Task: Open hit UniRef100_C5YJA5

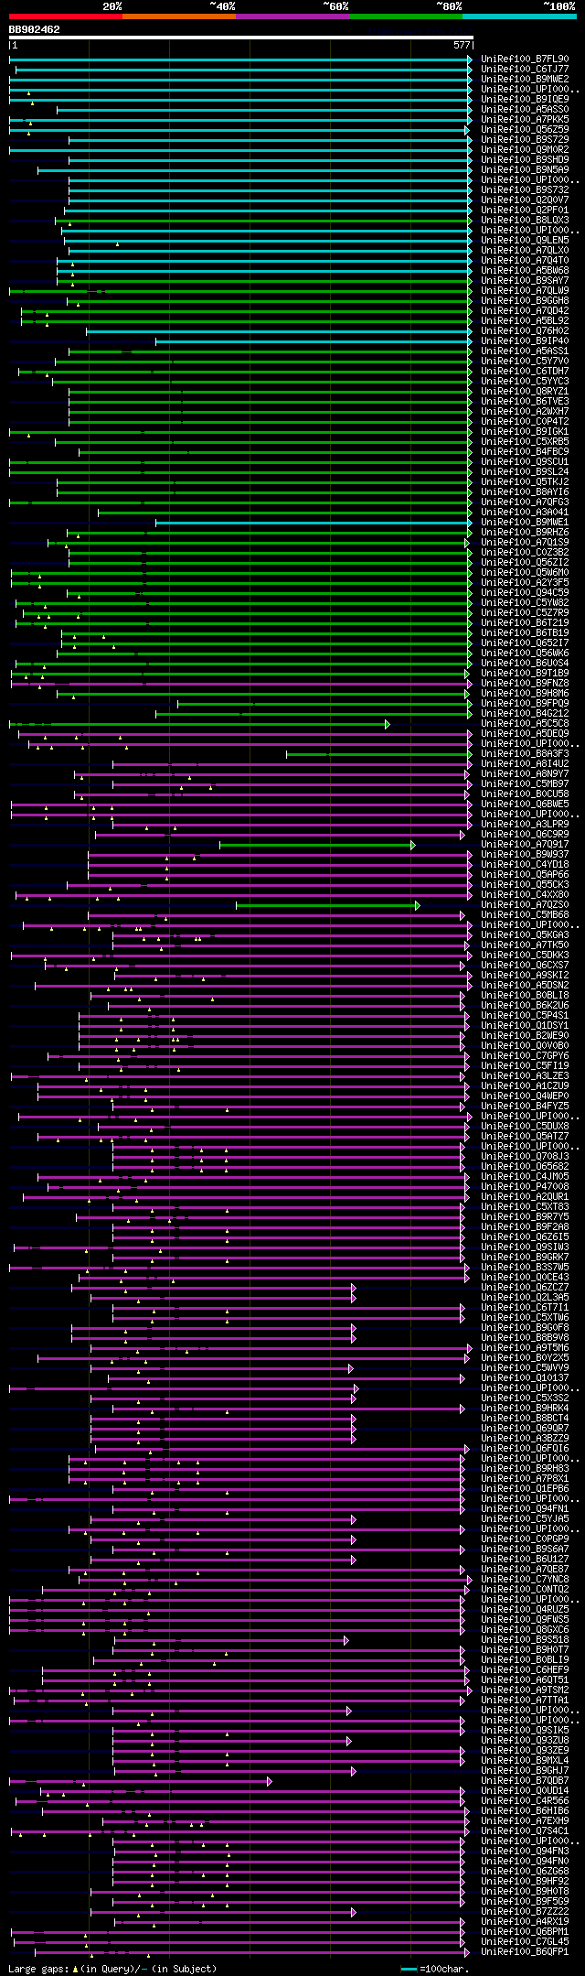Action: [x=525, y=1518]
